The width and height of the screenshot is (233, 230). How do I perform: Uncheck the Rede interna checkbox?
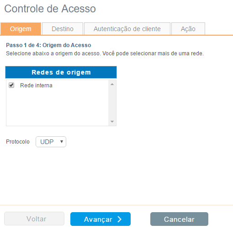click(11, 85)
